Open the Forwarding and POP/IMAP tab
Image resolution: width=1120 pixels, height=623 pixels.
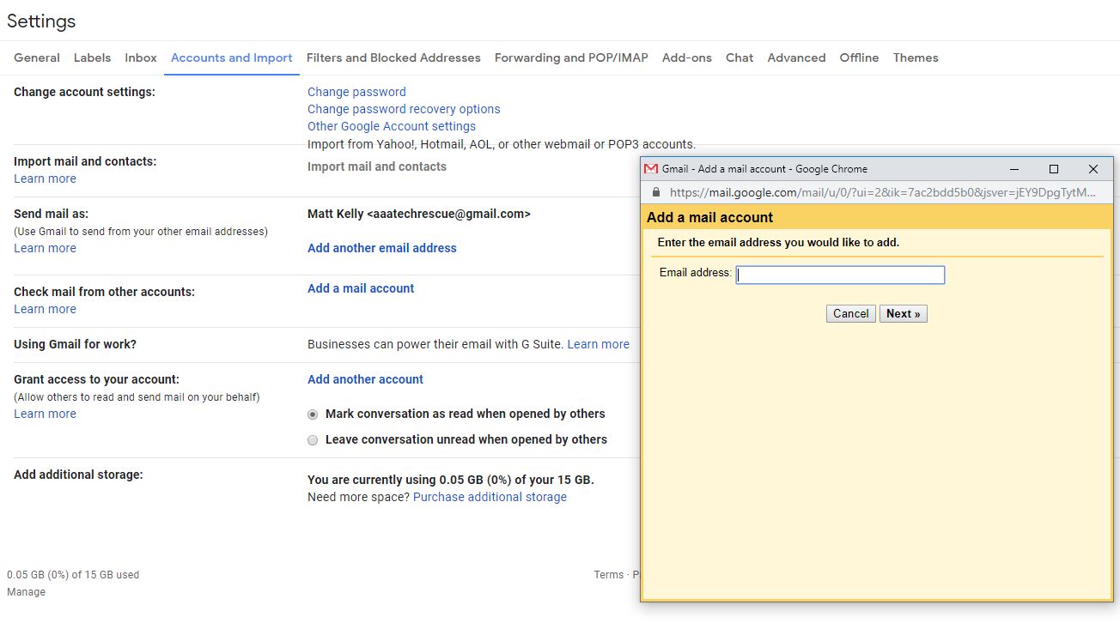click(571, 57)
